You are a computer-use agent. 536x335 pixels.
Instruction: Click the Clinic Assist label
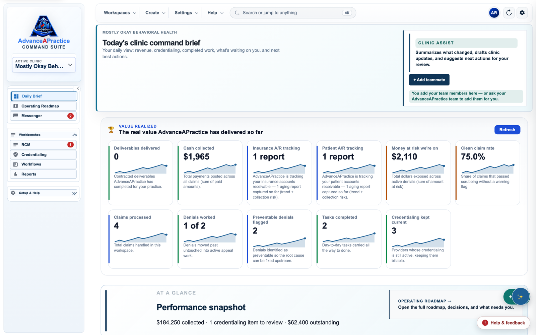tap(466, 43)
